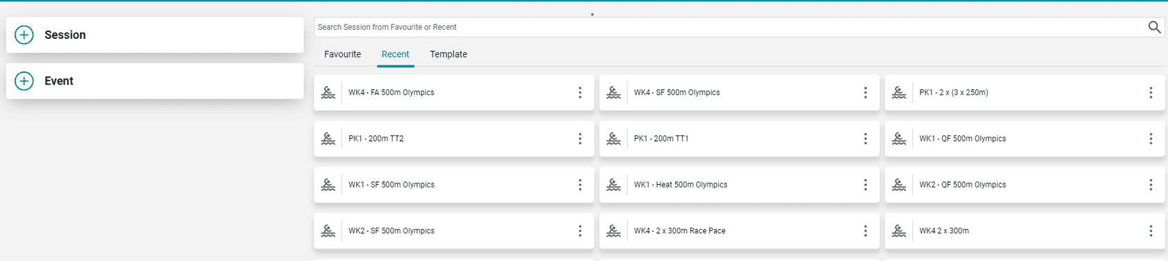Click swimmer icon on WK1 - QF 500m Olympics

click(x=899, y=139)
